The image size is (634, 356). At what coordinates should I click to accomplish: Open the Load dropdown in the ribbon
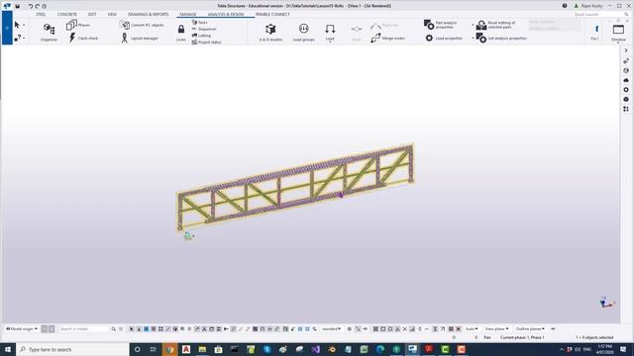click(330, 33)
